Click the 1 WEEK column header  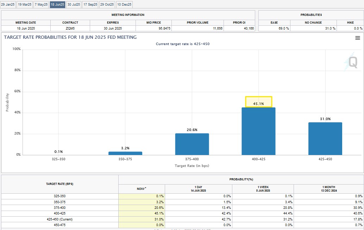coord(263,189)
